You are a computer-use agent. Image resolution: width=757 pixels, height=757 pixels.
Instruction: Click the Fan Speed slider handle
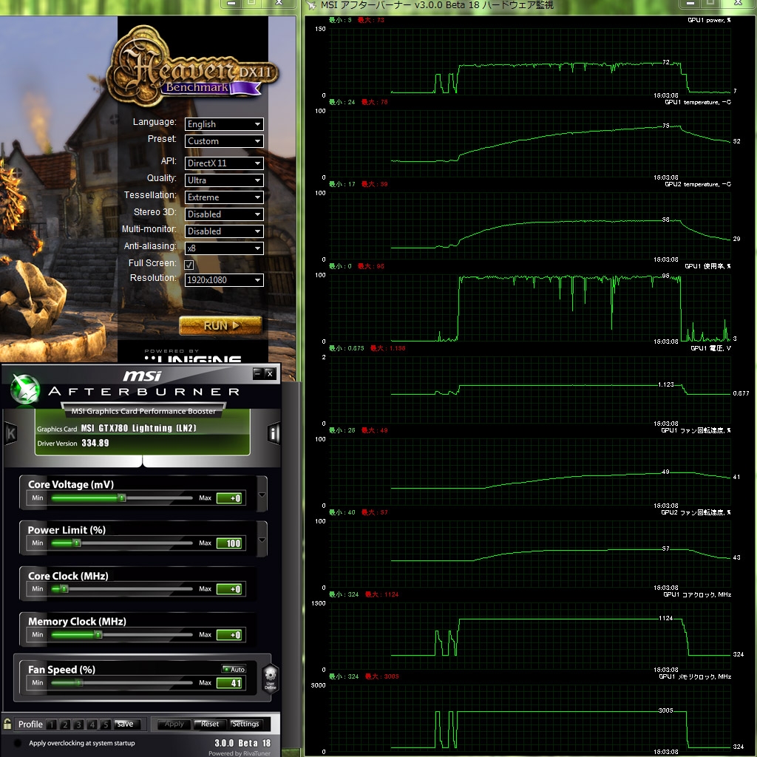(80, 682)
